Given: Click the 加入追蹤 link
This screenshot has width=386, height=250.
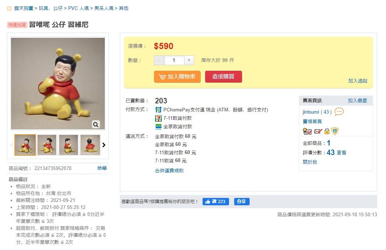Looking at the screenshot, I should point(358,81).
